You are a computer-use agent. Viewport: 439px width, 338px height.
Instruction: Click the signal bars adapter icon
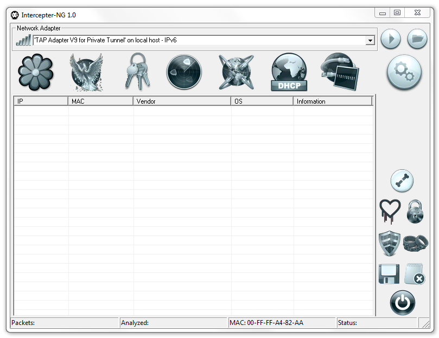pyautogui.click(x=23, y=40)
